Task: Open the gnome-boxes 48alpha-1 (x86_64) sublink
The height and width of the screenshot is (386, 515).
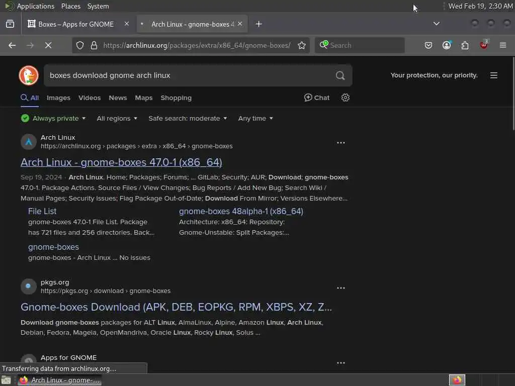Action: coord(241,211)
